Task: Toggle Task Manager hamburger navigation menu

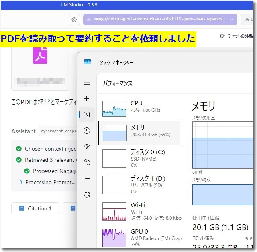Action: (x=87, y=83)
